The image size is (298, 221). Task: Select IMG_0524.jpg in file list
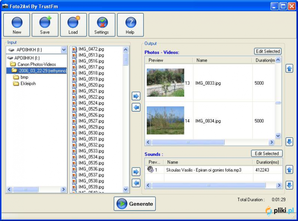(91, 103)
